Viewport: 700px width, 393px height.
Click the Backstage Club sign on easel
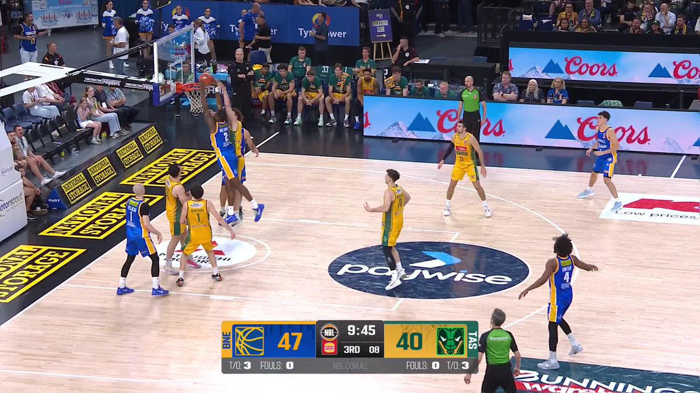click(x=380, y=25)
